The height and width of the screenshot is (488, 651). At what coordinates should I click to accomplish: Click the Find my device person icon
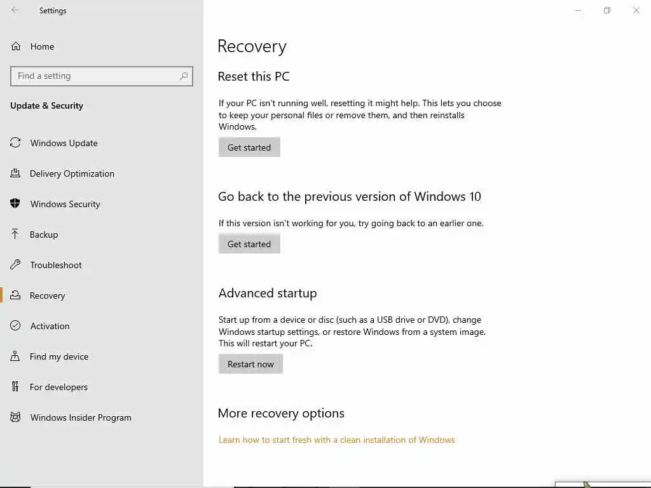15,356
